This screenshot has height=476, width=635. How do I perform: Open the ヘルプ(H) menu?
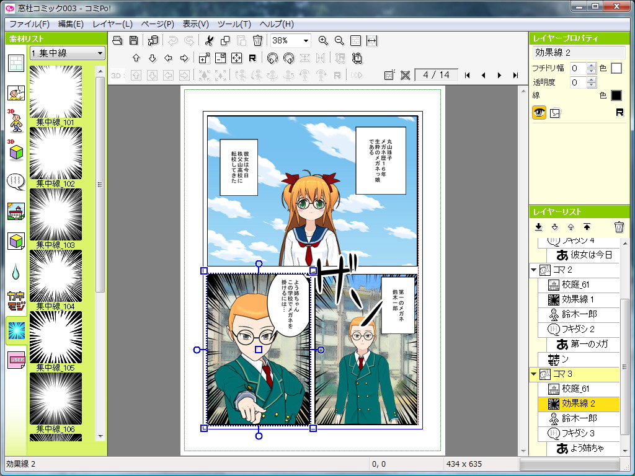[x=277, y=24]
